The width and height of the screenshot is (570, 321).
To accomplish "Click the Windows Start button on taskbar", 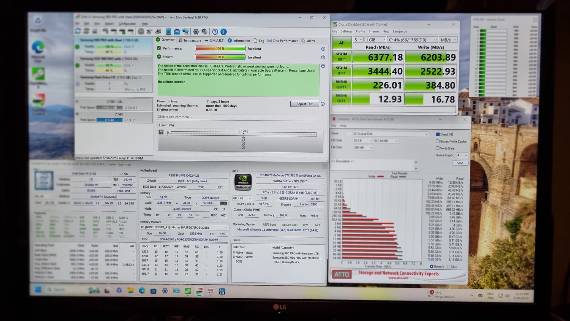I will click(x=38, y=290).
